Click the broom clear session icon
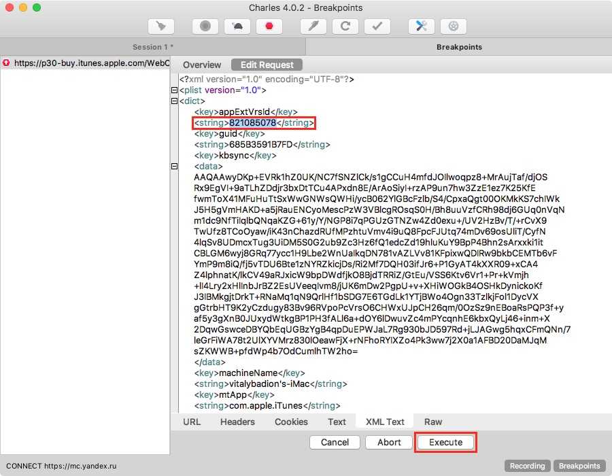 [x=161, y=27]
